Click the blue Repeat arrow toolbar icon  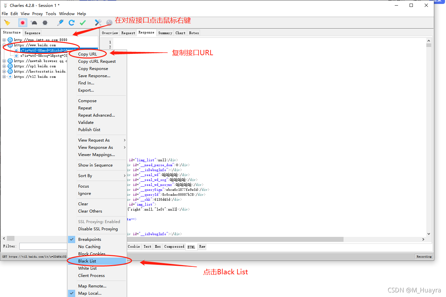(72, 23)
